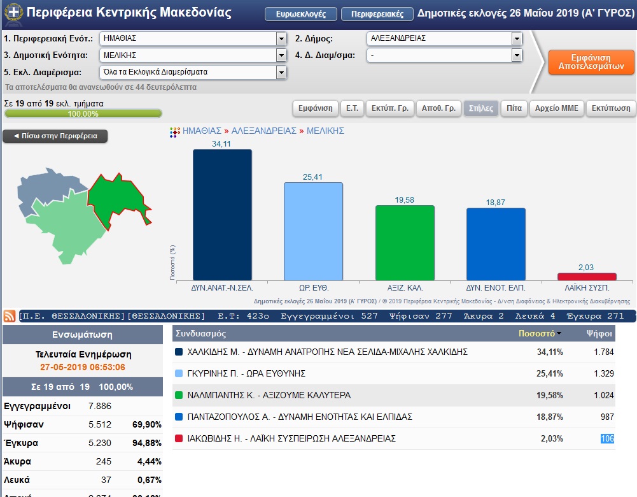Select row ΙΑΚΩΒΙΔΗΣ Η. - ΛΑΪΚΗ ΣΥΣΠΕΙΡΩΣΗ

click(394, 438)
